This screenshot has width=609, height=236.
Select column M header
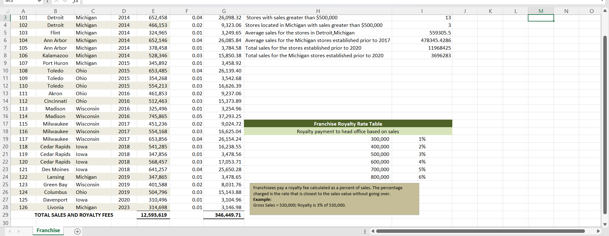coord(541,11)
